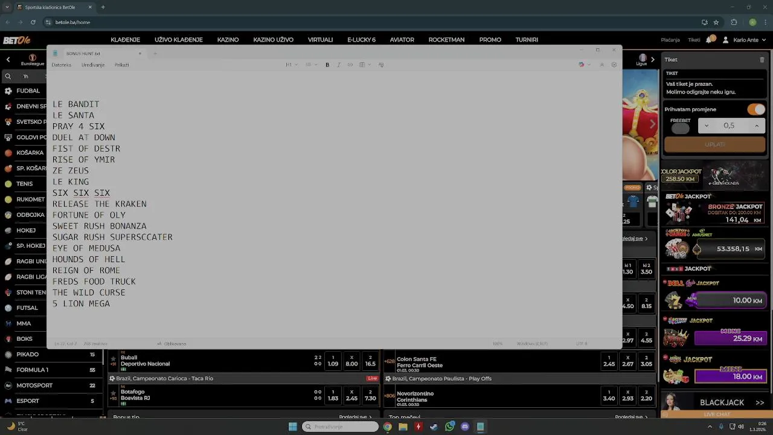Open the H1 heading dropdown in Notepad
Screen dimensions: 773x435
click(292, 65)
